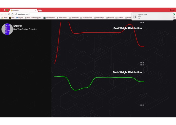The width and height of the screenshot is (176, 125).
Task: Expand the Study Guides bookmark folder
Action: pyautogui.click(x=86, y=18)
